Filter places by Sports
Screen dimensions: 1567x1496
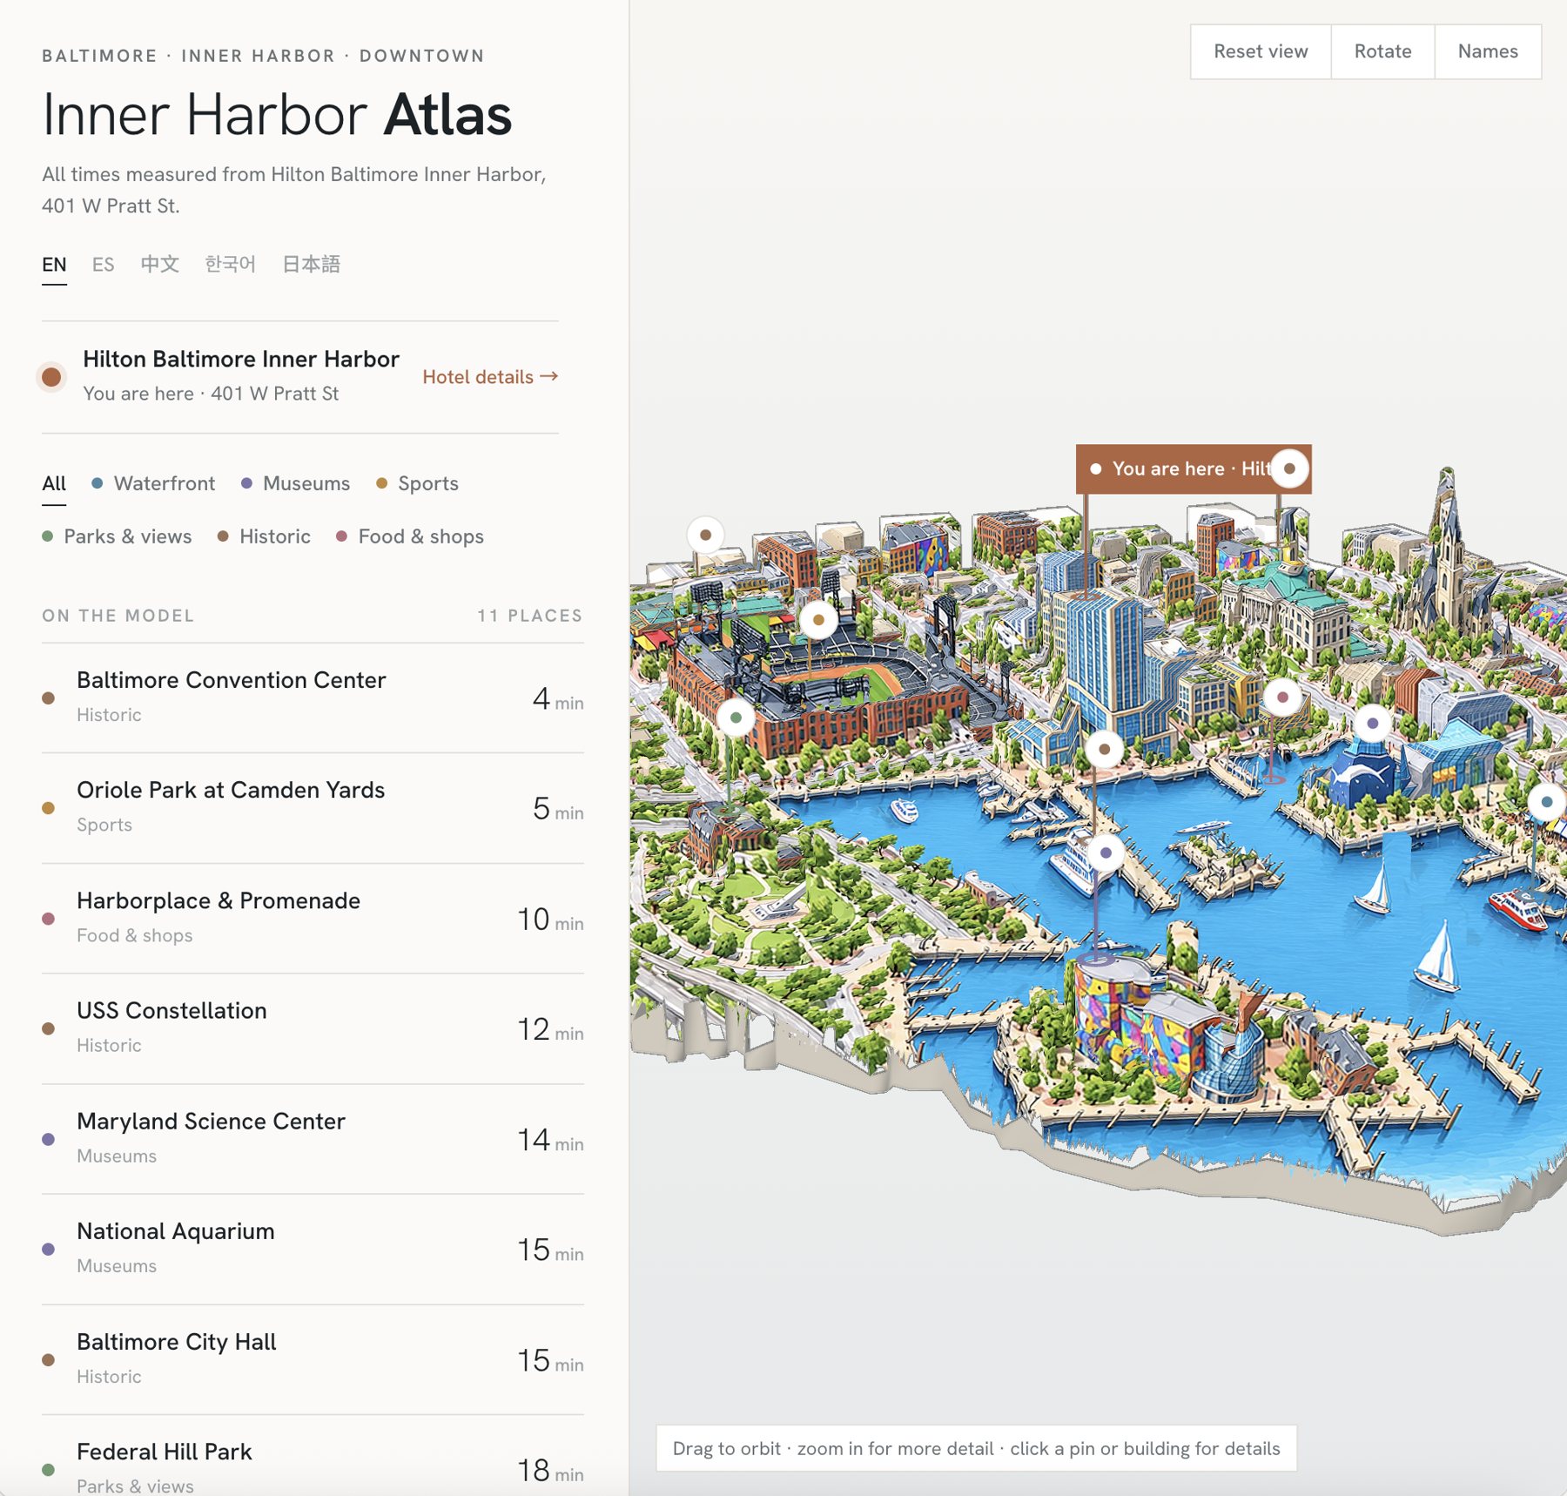pos(417,484)
